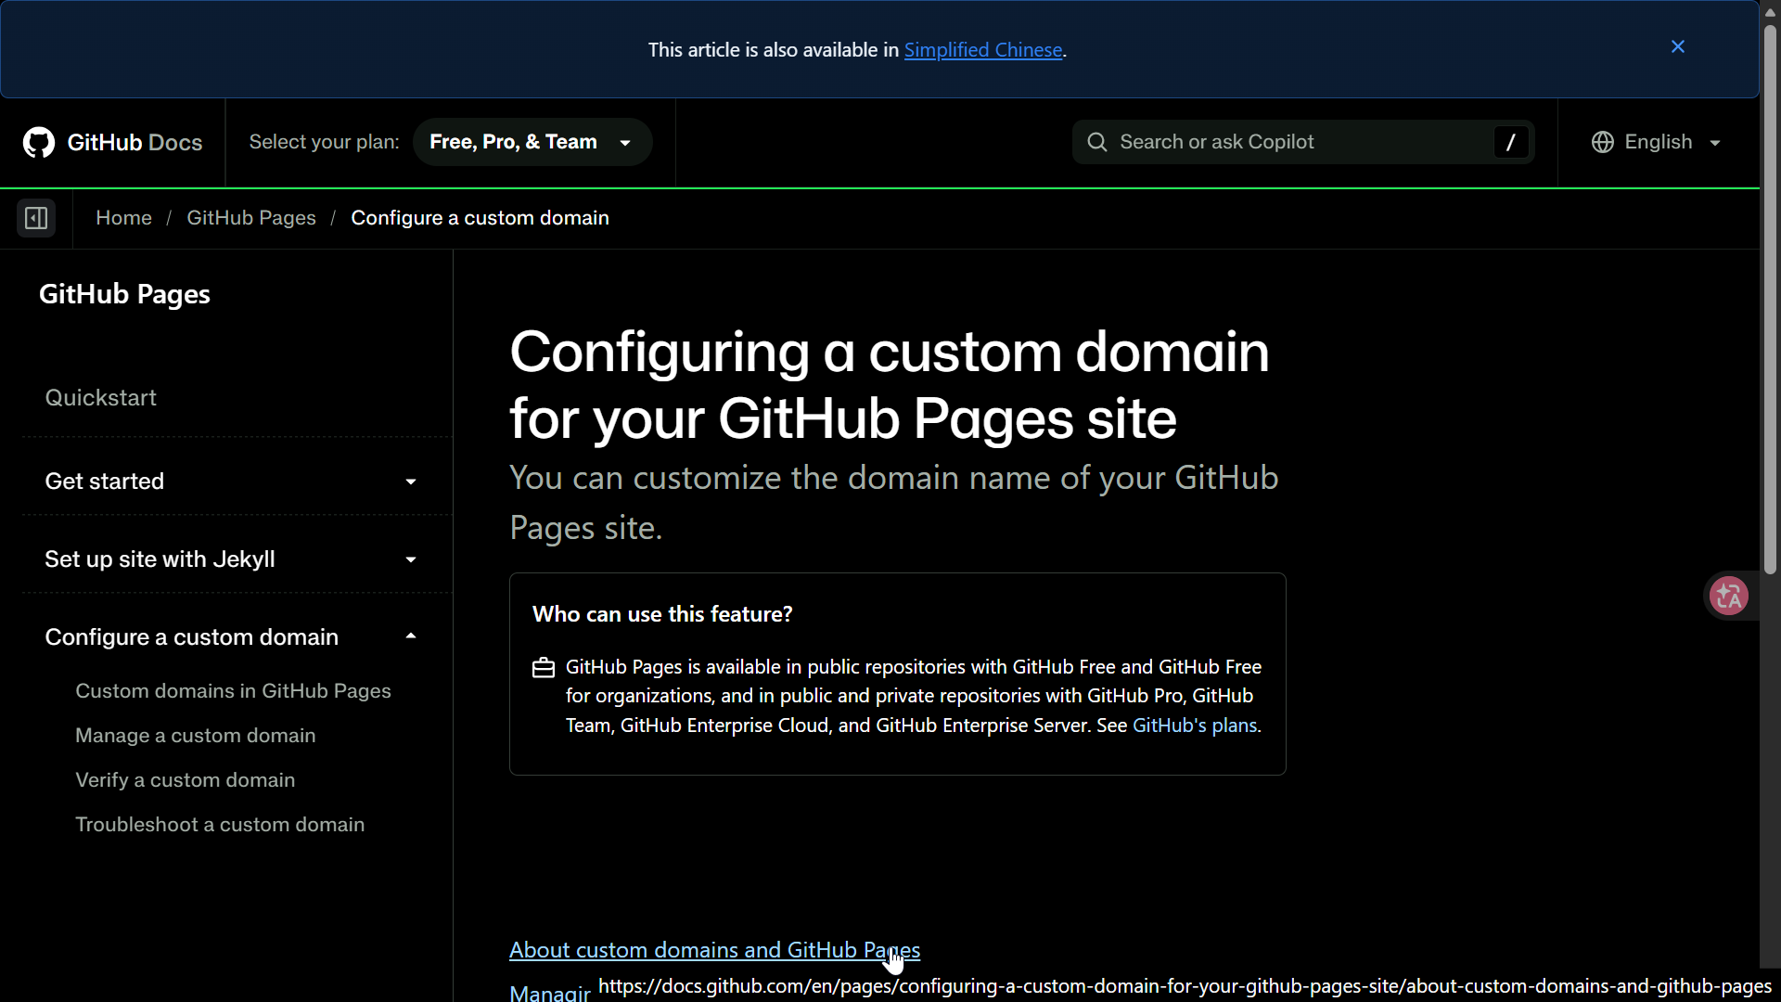Focus the Search or ask Copilot field
The image size is (1781, 1002).
tap(1303, 142)
